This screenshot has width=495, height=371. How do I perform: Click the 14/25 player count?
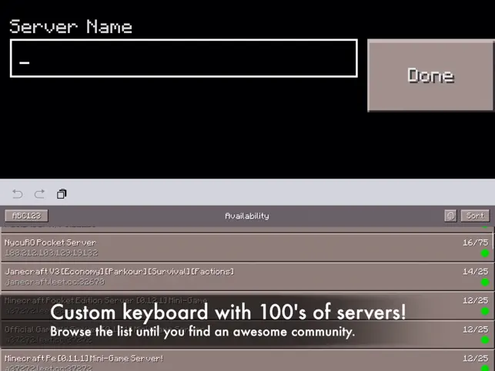tap(476, 272)
